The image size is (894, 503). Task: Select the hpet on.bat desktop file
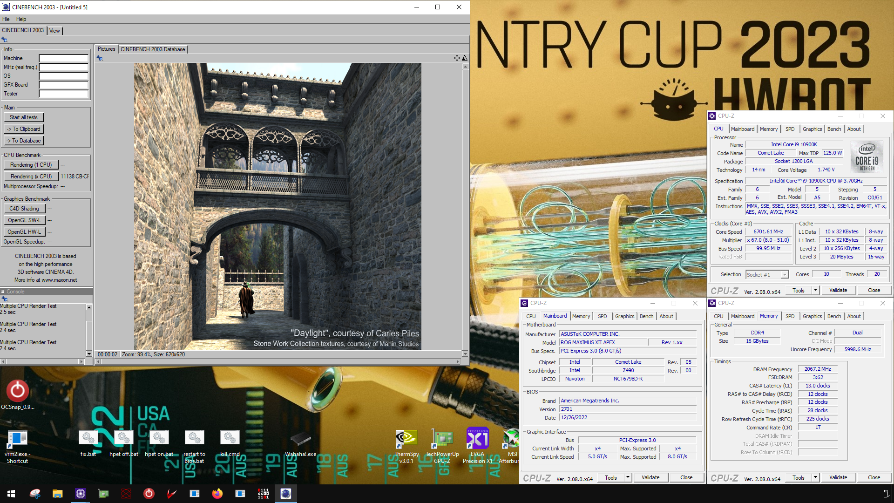pyautogui.click(x=159, y=443)
